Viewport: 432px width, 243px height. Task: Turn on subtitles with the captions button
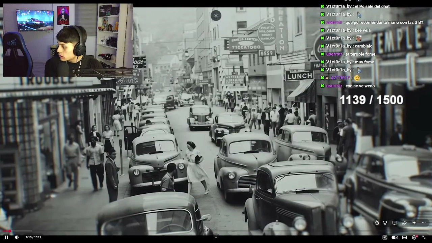click(404, 237)
